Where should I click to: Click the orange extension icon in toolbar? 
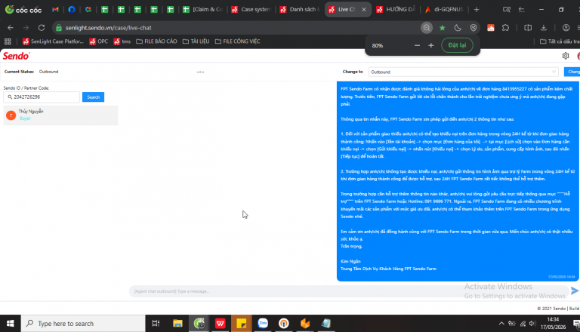pyautogui.click(x=490, y=28)
